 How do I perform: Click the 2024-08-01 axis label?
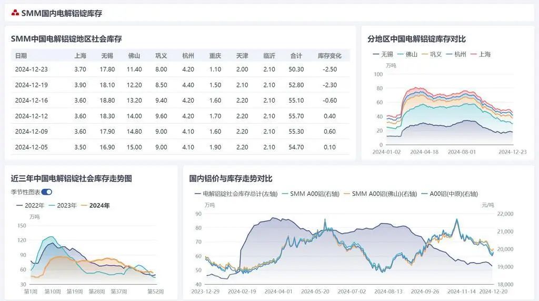[x=462, y=152]
